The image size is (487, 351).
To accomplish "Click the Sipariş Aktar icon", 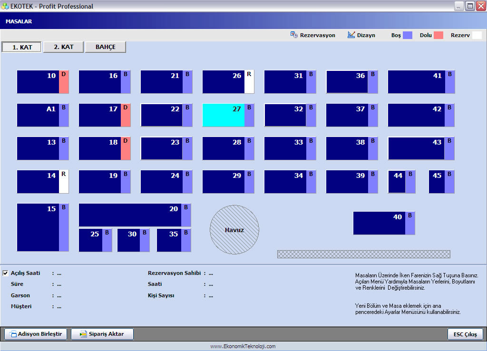I will (83, 334).
